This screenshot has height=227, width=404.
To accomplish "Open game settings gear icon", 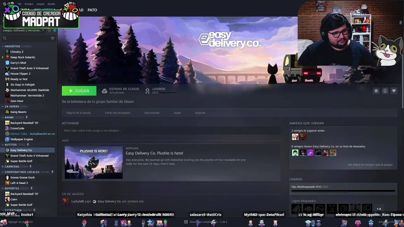I will coord(376,91).
